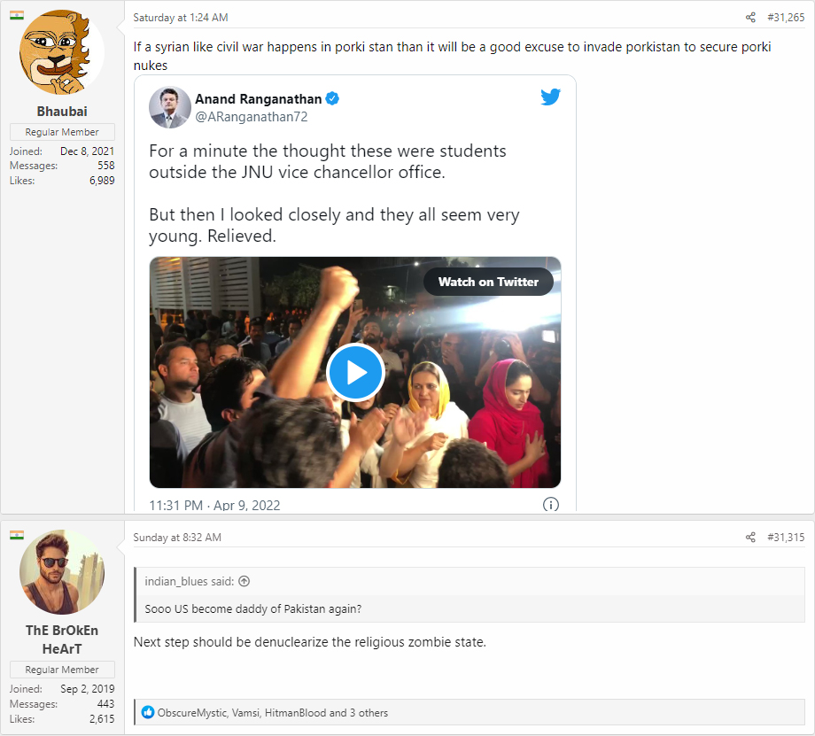815x736 pixels.
Task: Click Bhaubai's Messages count 558
Action: click(106, 166)
